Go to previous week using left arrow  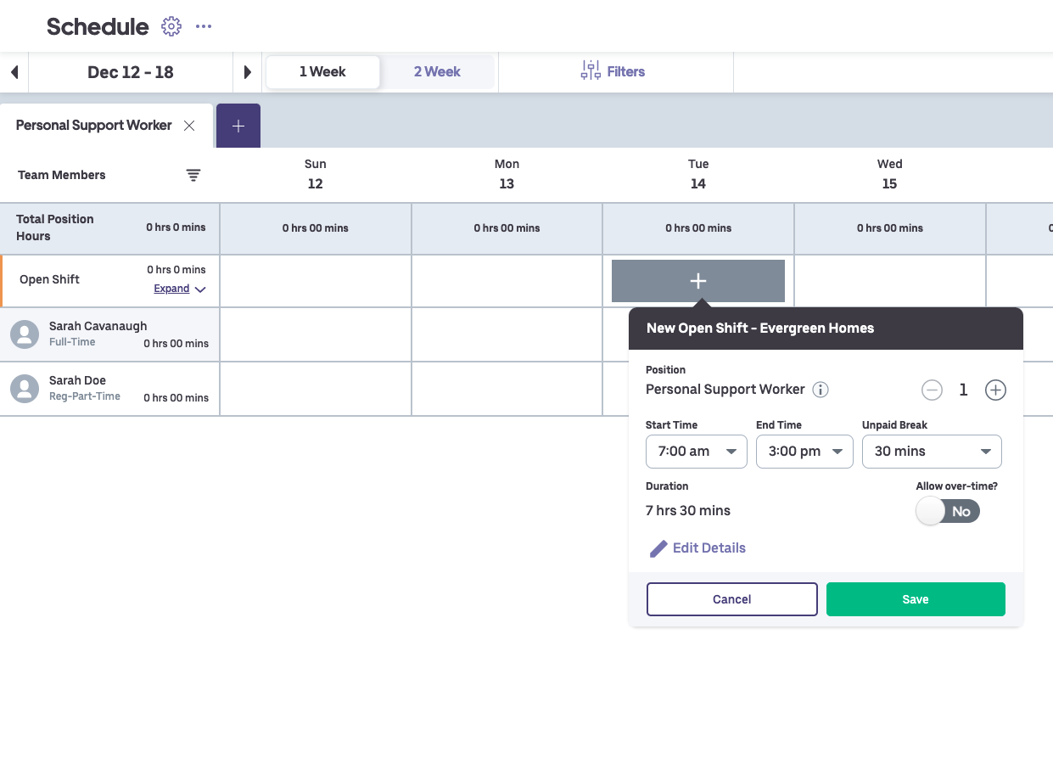click(14, 72)
